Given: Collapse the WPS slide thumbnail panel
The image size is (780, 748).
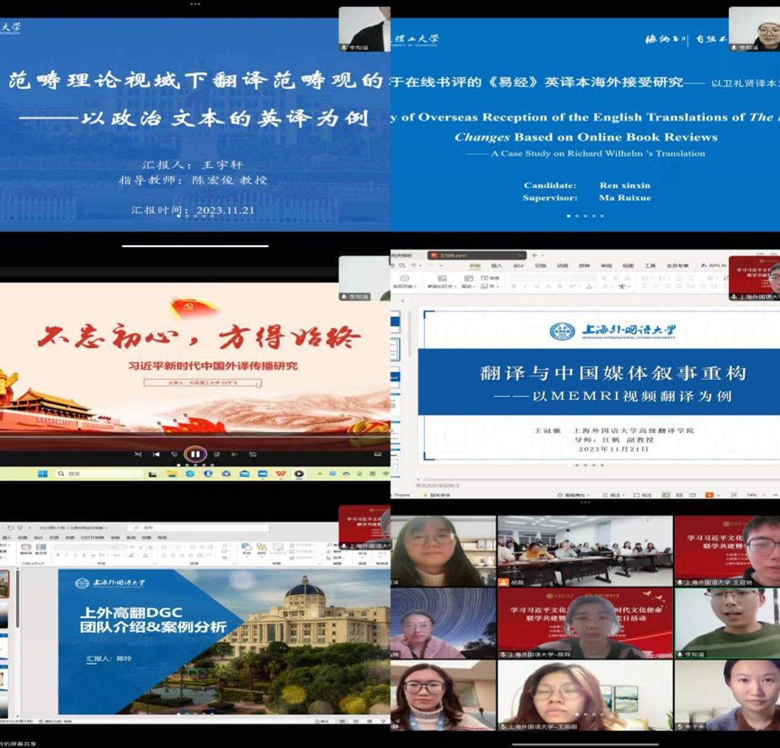Looking at the screenshot, I should coord(403,301).
